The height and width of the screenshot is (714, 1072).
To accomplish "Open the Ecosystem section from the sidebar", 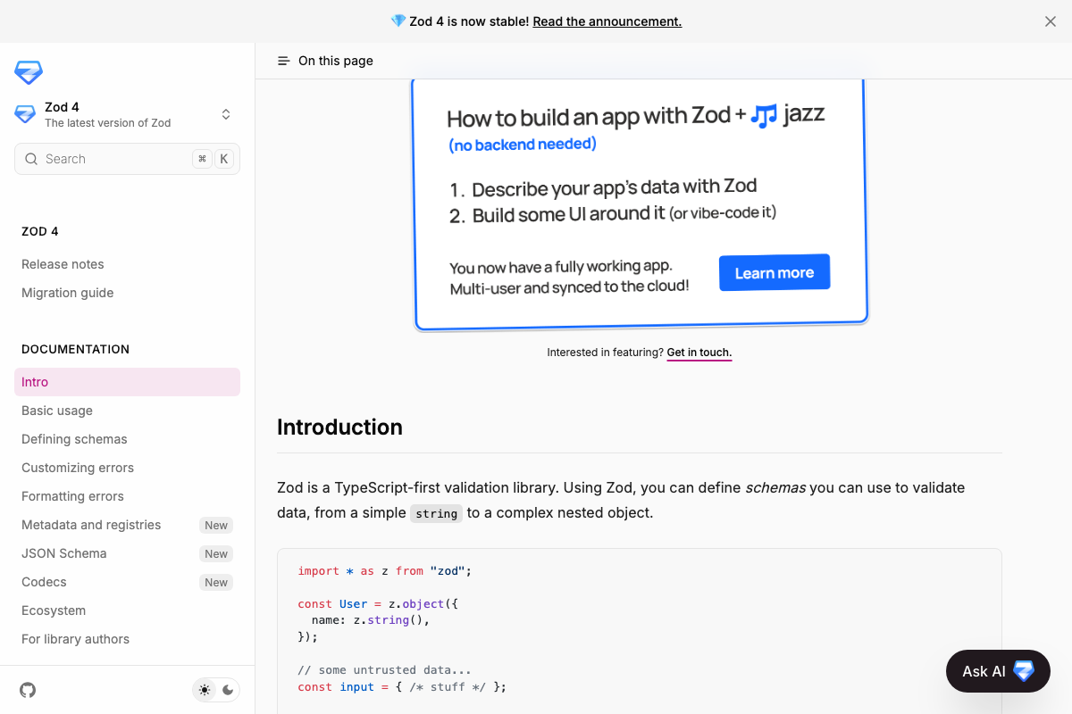I will (54, 610).
